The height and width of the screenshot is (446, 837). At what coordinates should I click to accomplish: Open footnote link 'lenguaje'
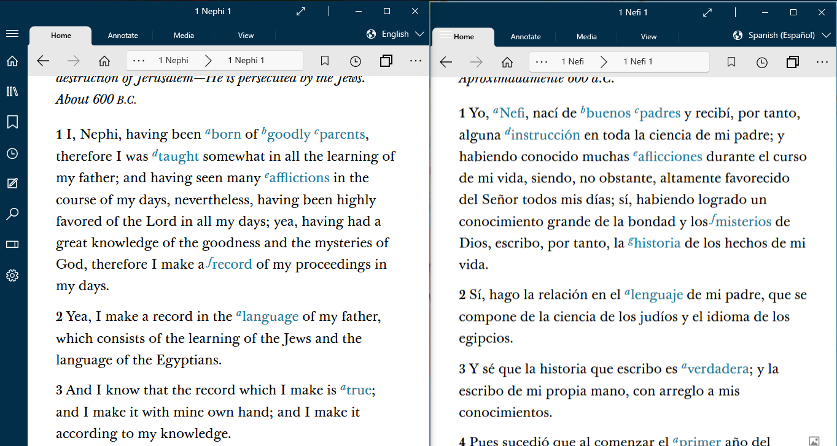point(653,295)
